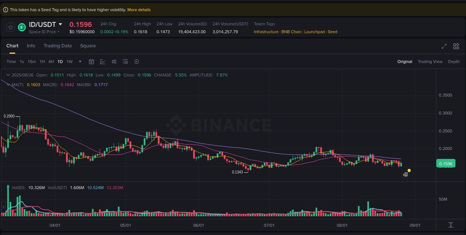Image resolution: width=466 pixels, height=235 pixels.
Task: Open the chart display settings icon
Action: (125, 62)
